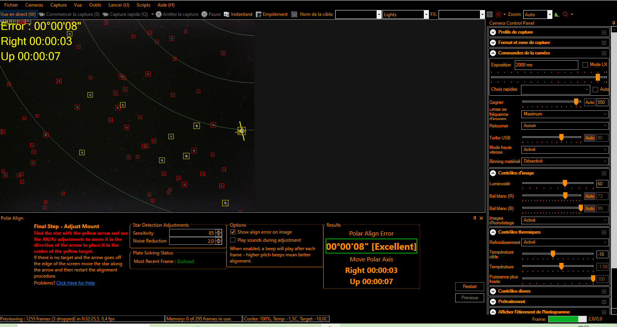The width and height of the screenshot is (617, 327).
Task: Open Contrôles thermiques section menu icon
Action: coord(604,232)
